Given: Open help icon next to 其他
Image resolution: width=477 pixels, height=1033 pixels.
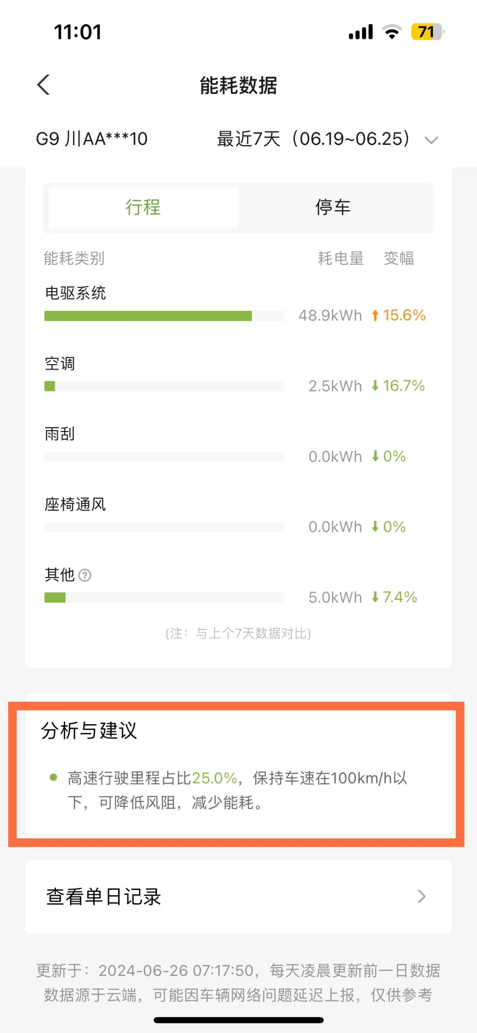Looking at the screenshot, I should 85,575.
